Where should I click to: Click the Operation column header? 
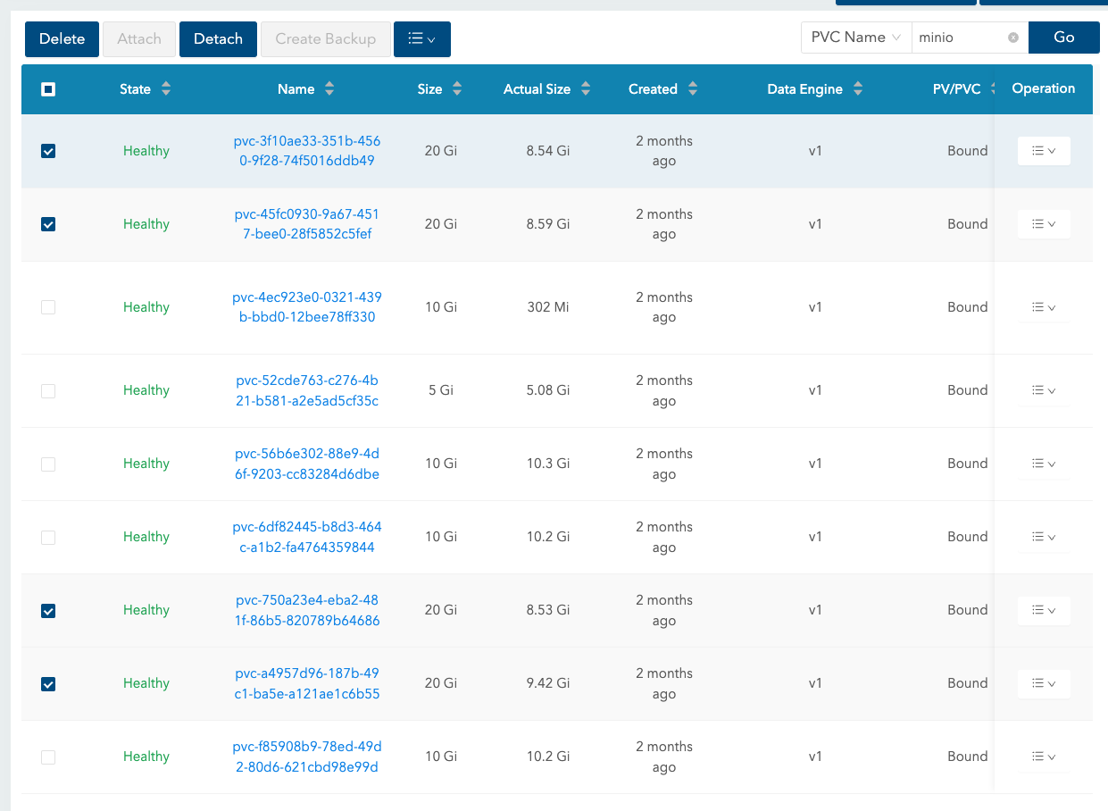click(1043, 88)
